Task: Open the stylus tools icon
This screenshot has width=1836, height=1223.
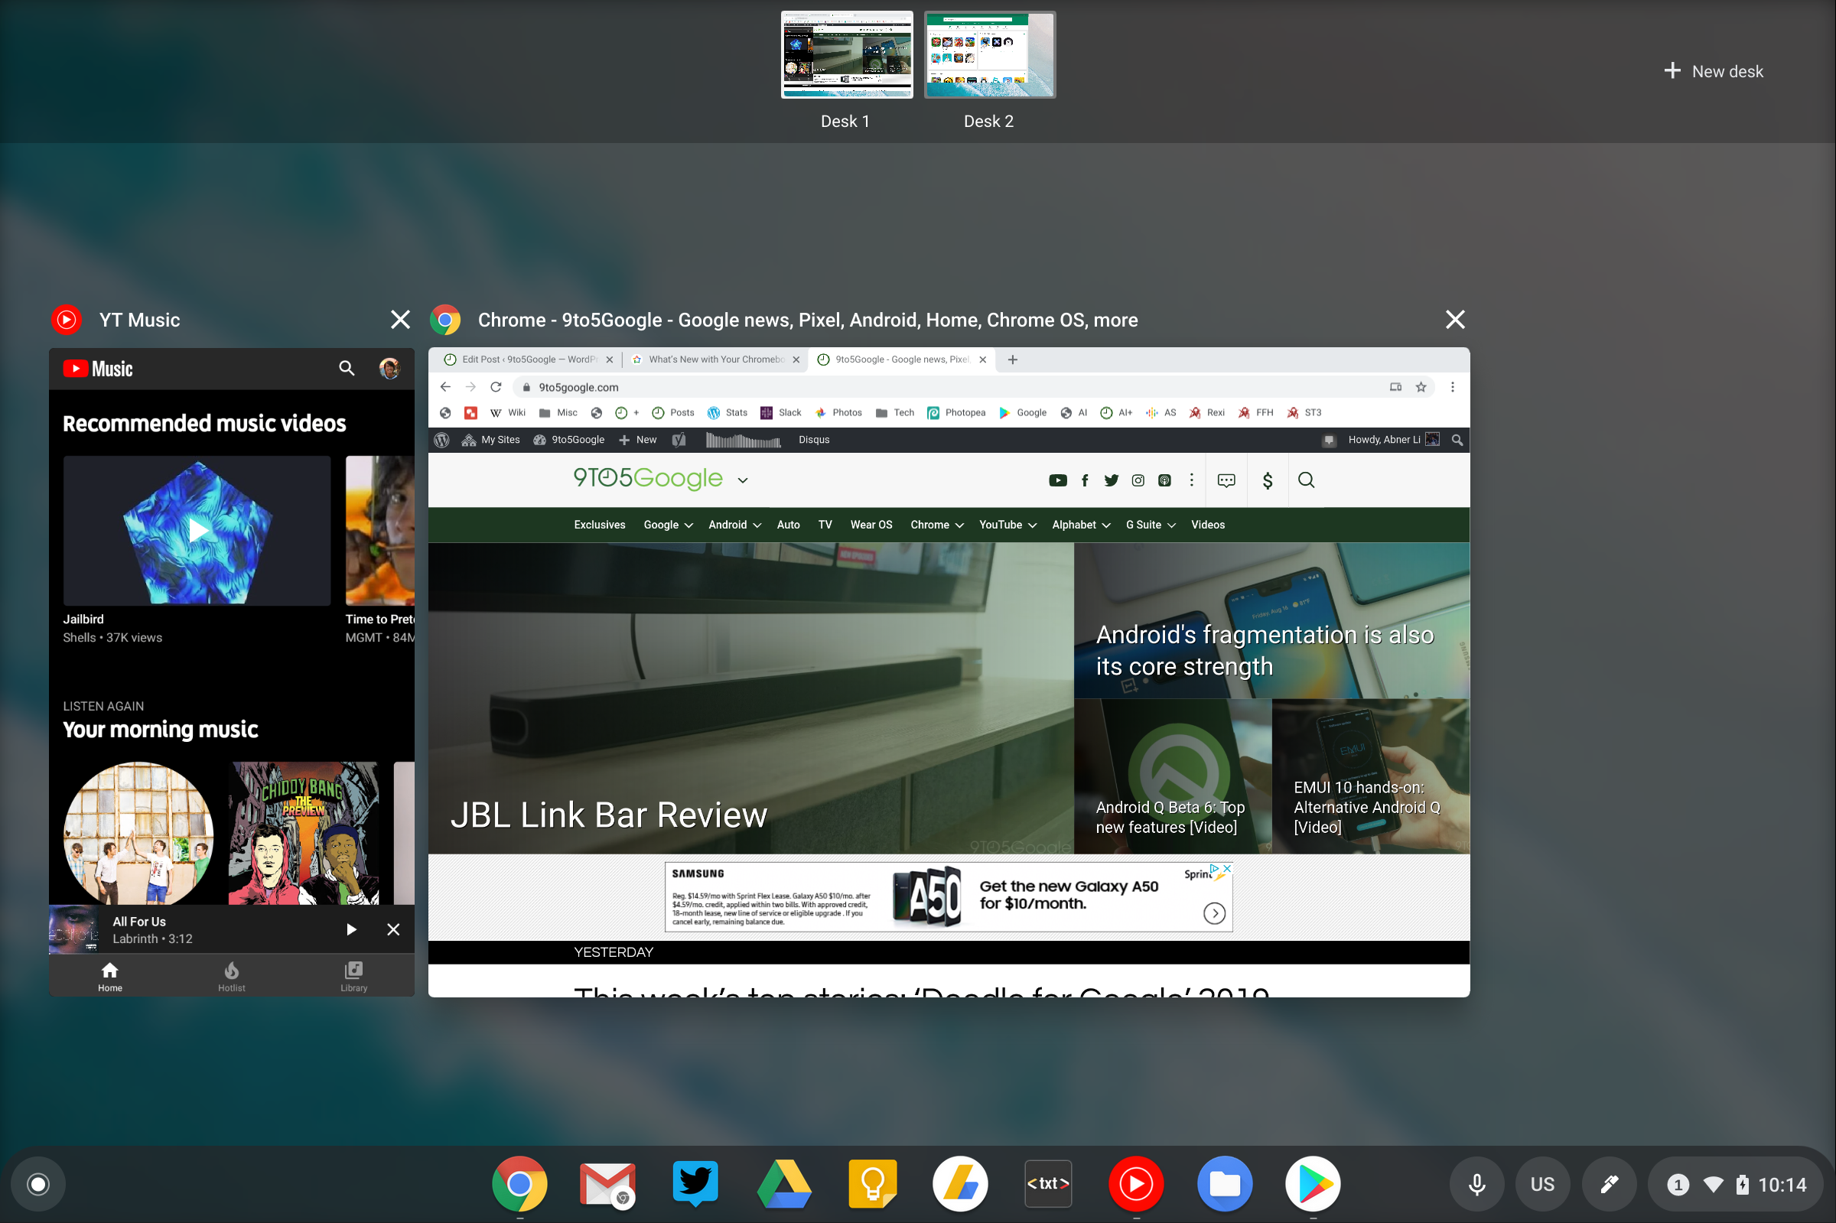Action: click(1610, 1183)
